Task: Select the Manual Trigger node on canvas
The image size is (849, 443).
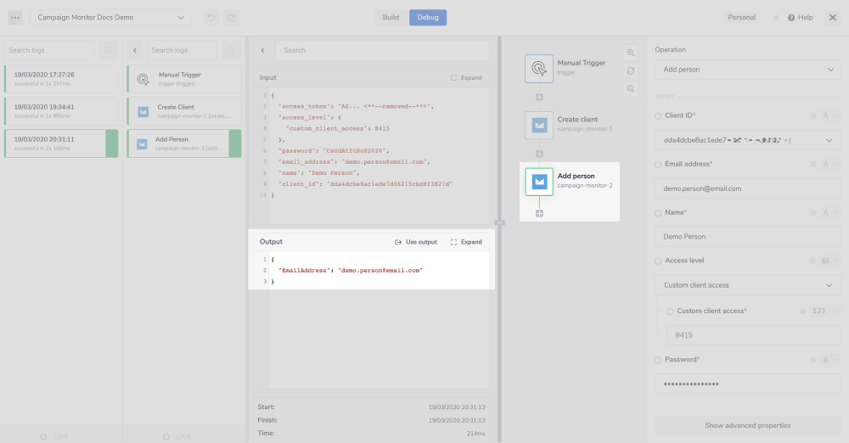Action: point(539,68)
